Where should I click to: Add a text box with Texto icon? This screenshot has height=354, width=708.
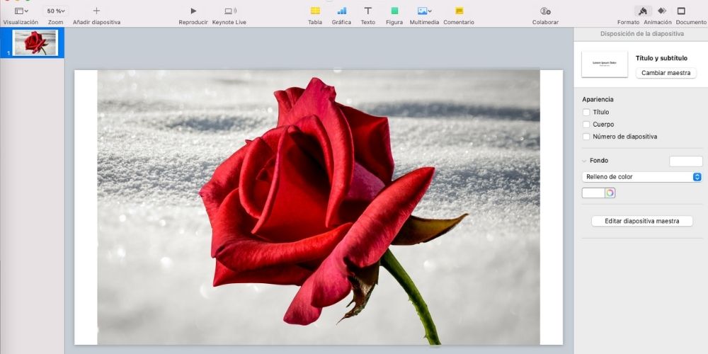click(368, 11)
